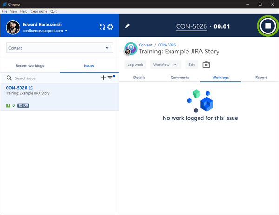The height and width of the screenshot is (215, 279).
Task: Click Clear cache menu item
Action: point(39,11)
